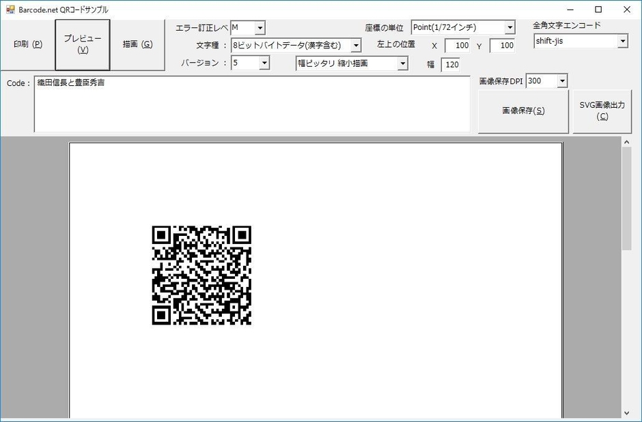Open the 幅ピッタリ 縮小描画 drawing mode dropdown
642x422 pixels.
click(404, 63)
